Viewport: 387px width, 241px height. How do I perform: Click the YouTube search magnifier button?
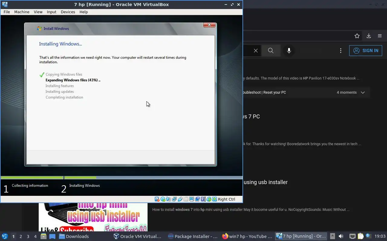coord(271,51)
